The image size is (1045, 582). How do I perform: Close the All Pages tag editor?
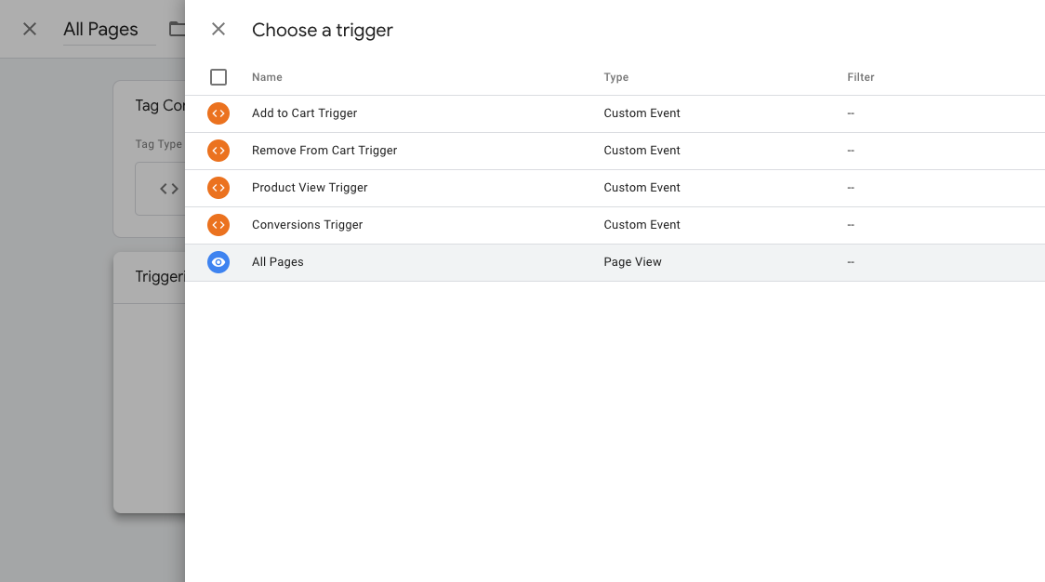pyautogui.click(x=30, y=30)
